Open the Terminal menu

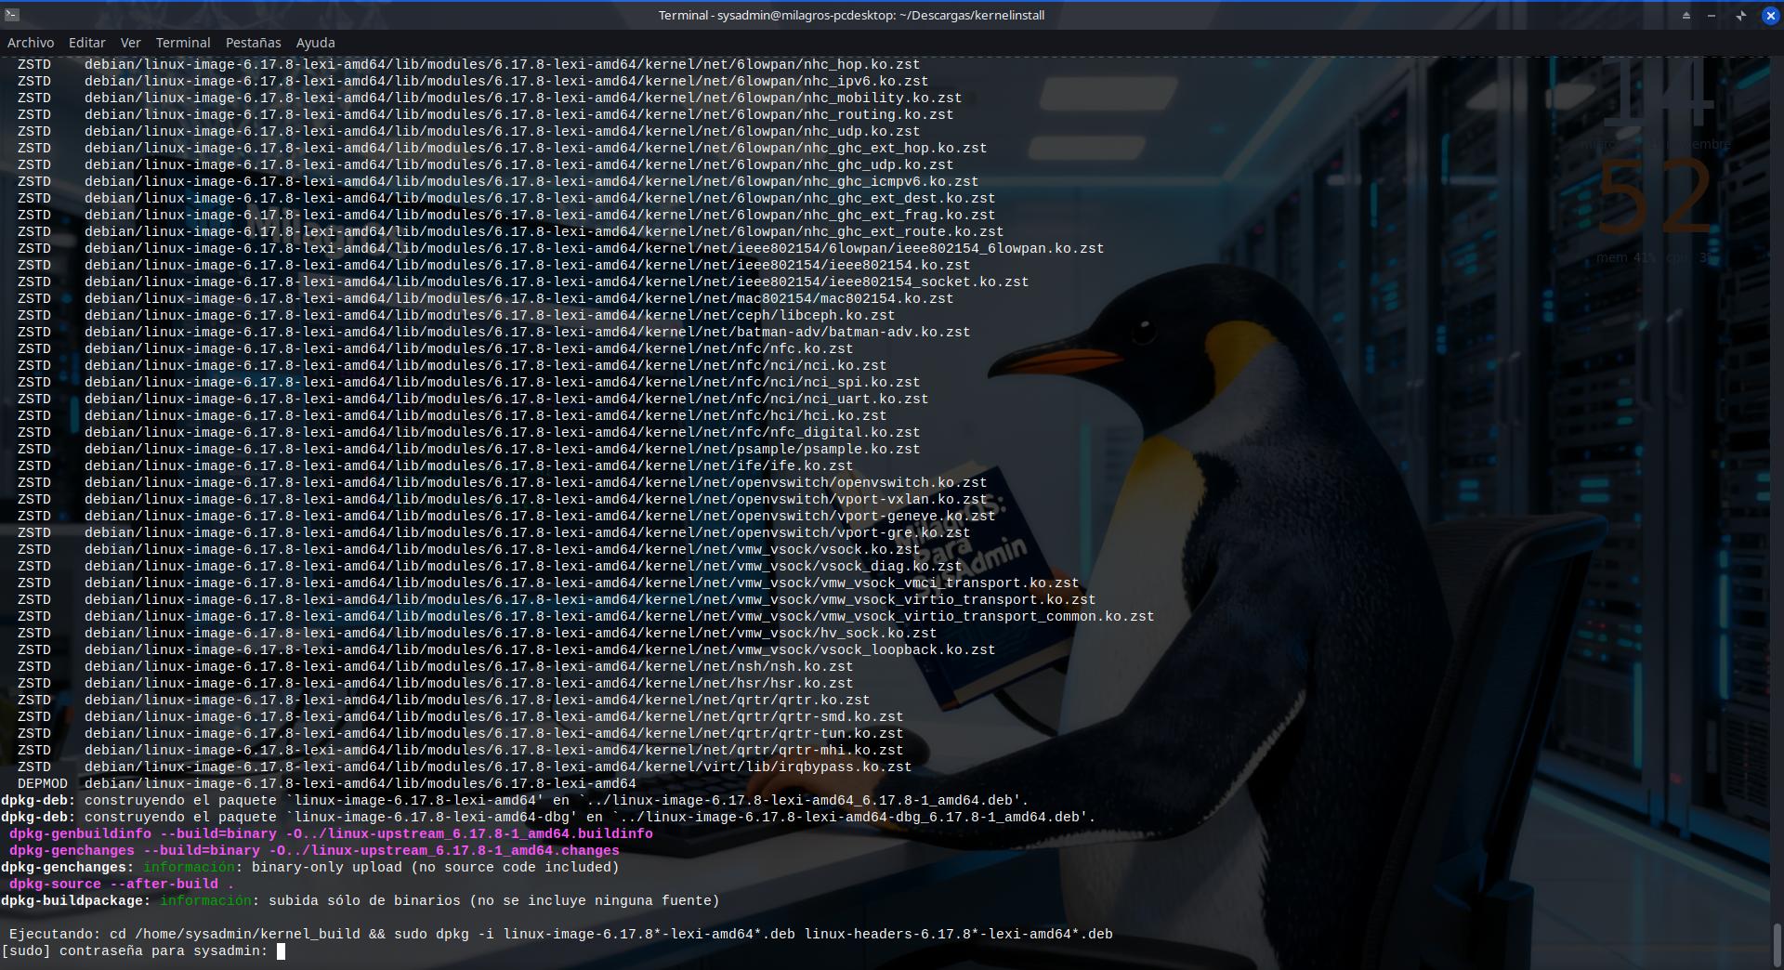[183, 43]
